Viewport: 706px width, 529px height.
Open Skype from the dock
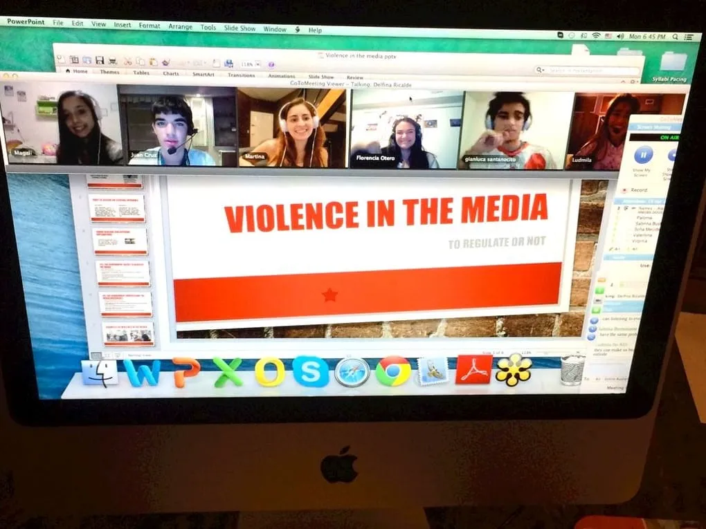pos(310,371)
